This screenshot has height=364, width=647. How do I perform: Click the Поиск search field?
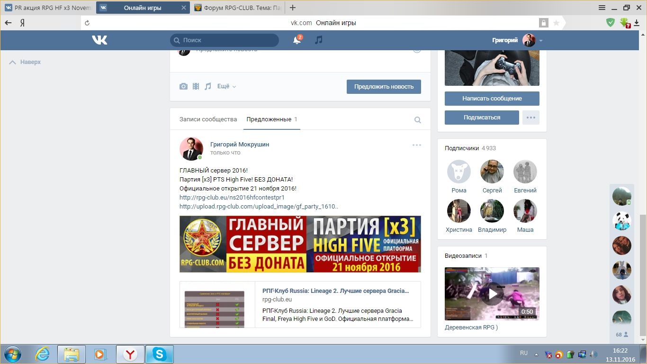225,40
